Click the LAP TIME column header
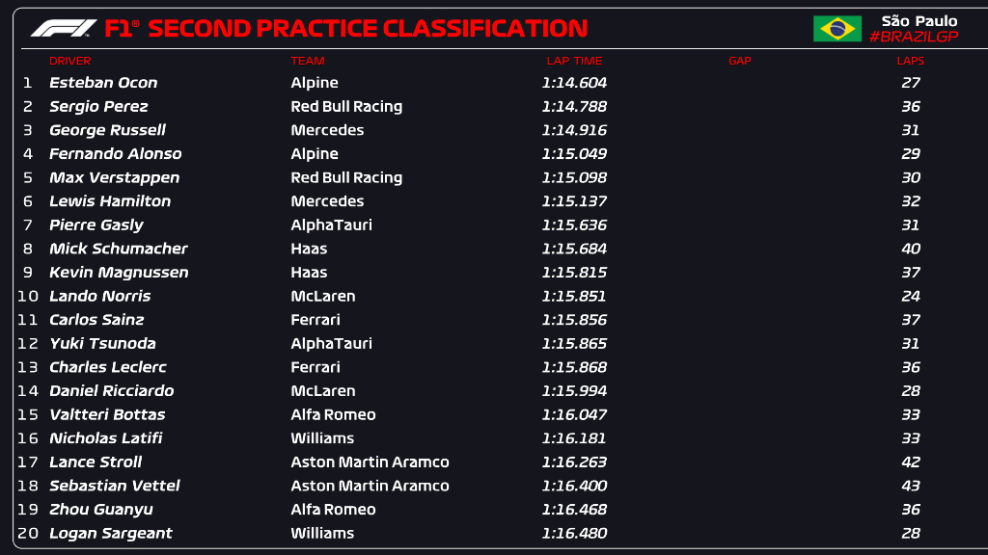The height and width of the screenshot is (555, 988). (574, 61)
